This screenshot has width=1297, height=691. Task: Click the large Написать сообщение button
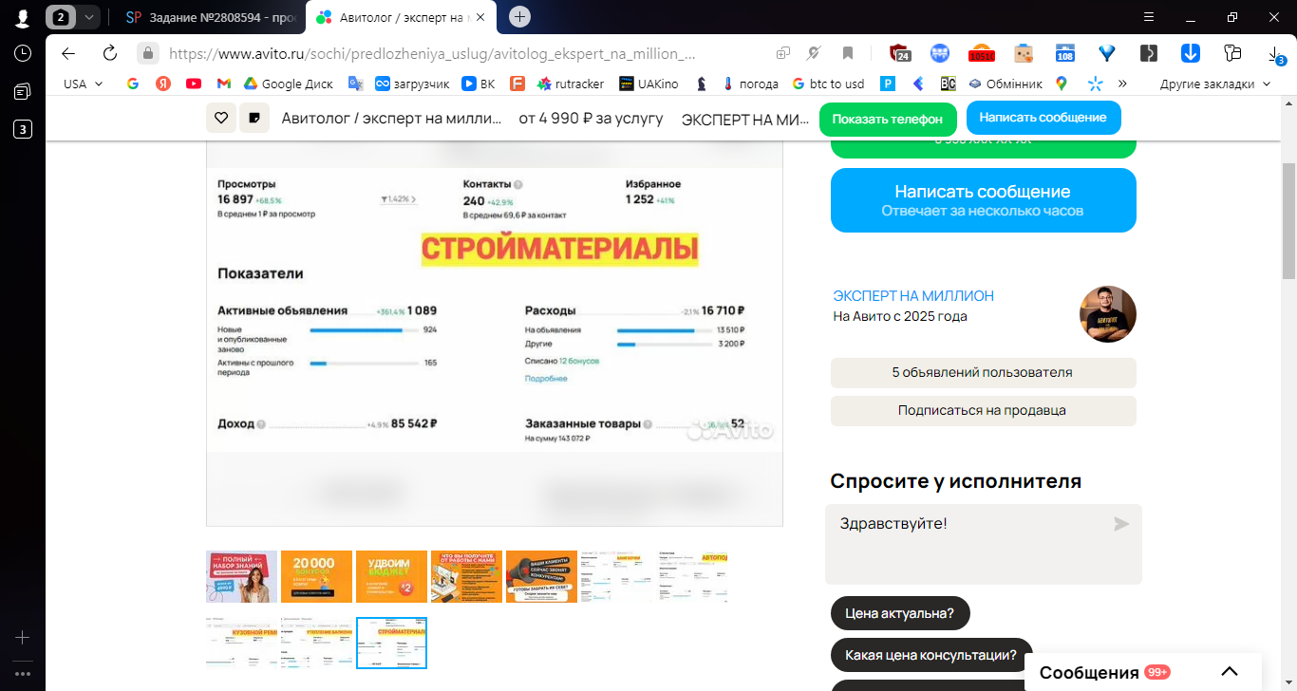[984, 200]
